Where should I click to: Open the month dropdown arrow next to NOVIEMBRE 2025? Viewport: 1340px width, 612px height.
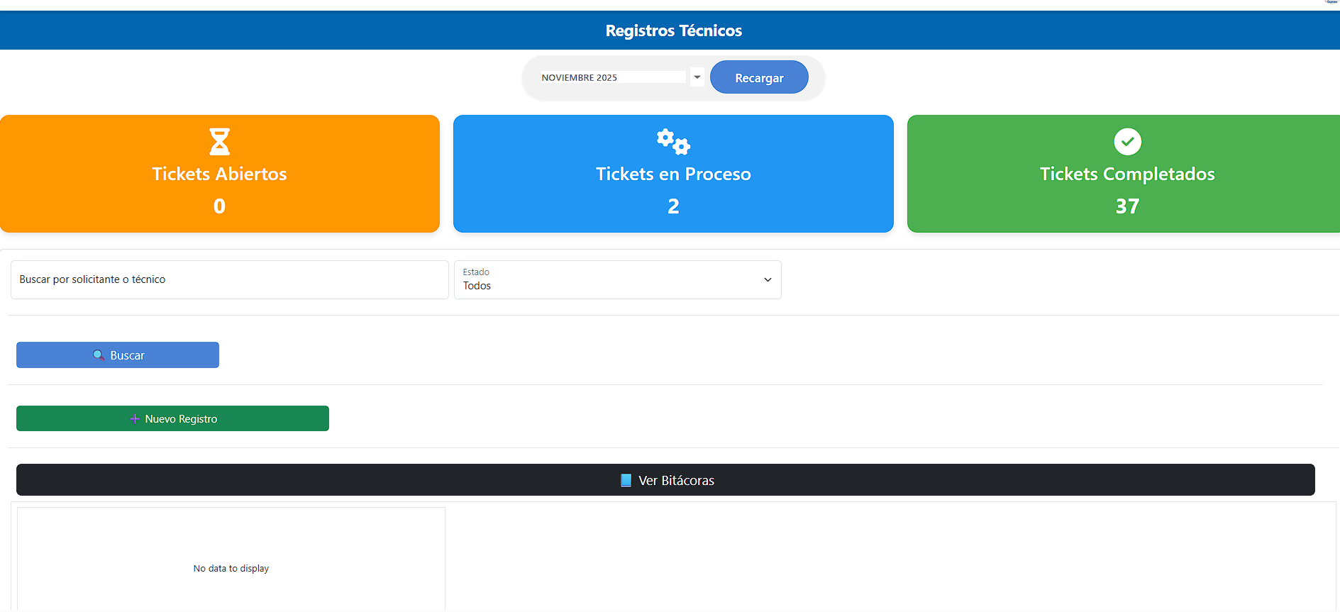[697, 77]
